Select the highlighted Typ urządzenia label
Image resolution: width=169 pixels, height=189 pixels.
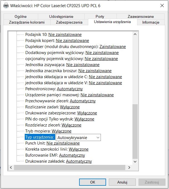(x=40, y=137)
